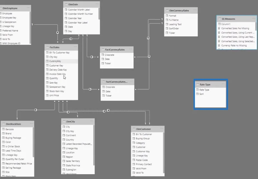Click the table icon beside $$ Measures title
Viewport: 258px width, 179px height.
coord(220,19)
